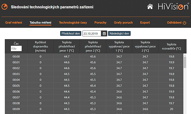Click the orange circular logo icon
This screenshot has height=114, width=191.
[x=4, y=7]
